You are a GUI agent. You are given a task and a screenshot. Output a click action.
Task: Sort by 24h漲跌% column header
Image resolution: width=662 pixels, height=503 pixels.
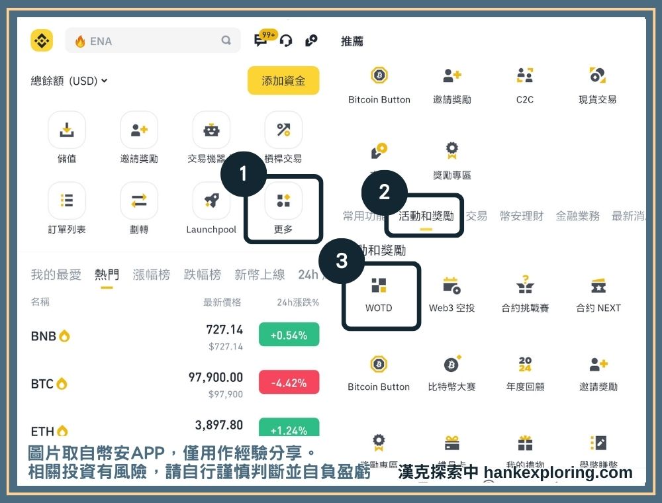[298, 302]
